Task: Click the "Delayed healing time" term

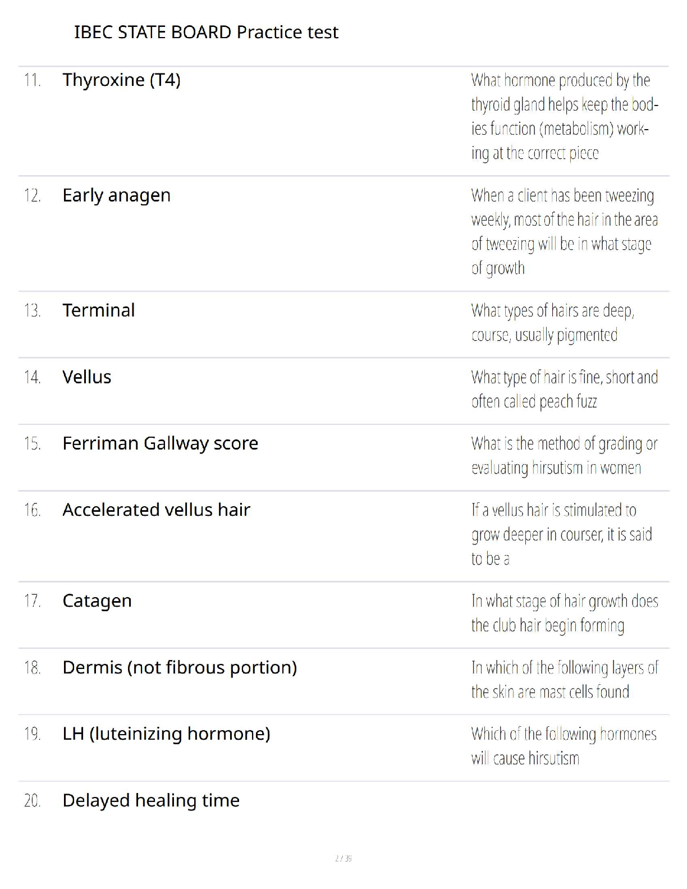Action: pos(150,800)
